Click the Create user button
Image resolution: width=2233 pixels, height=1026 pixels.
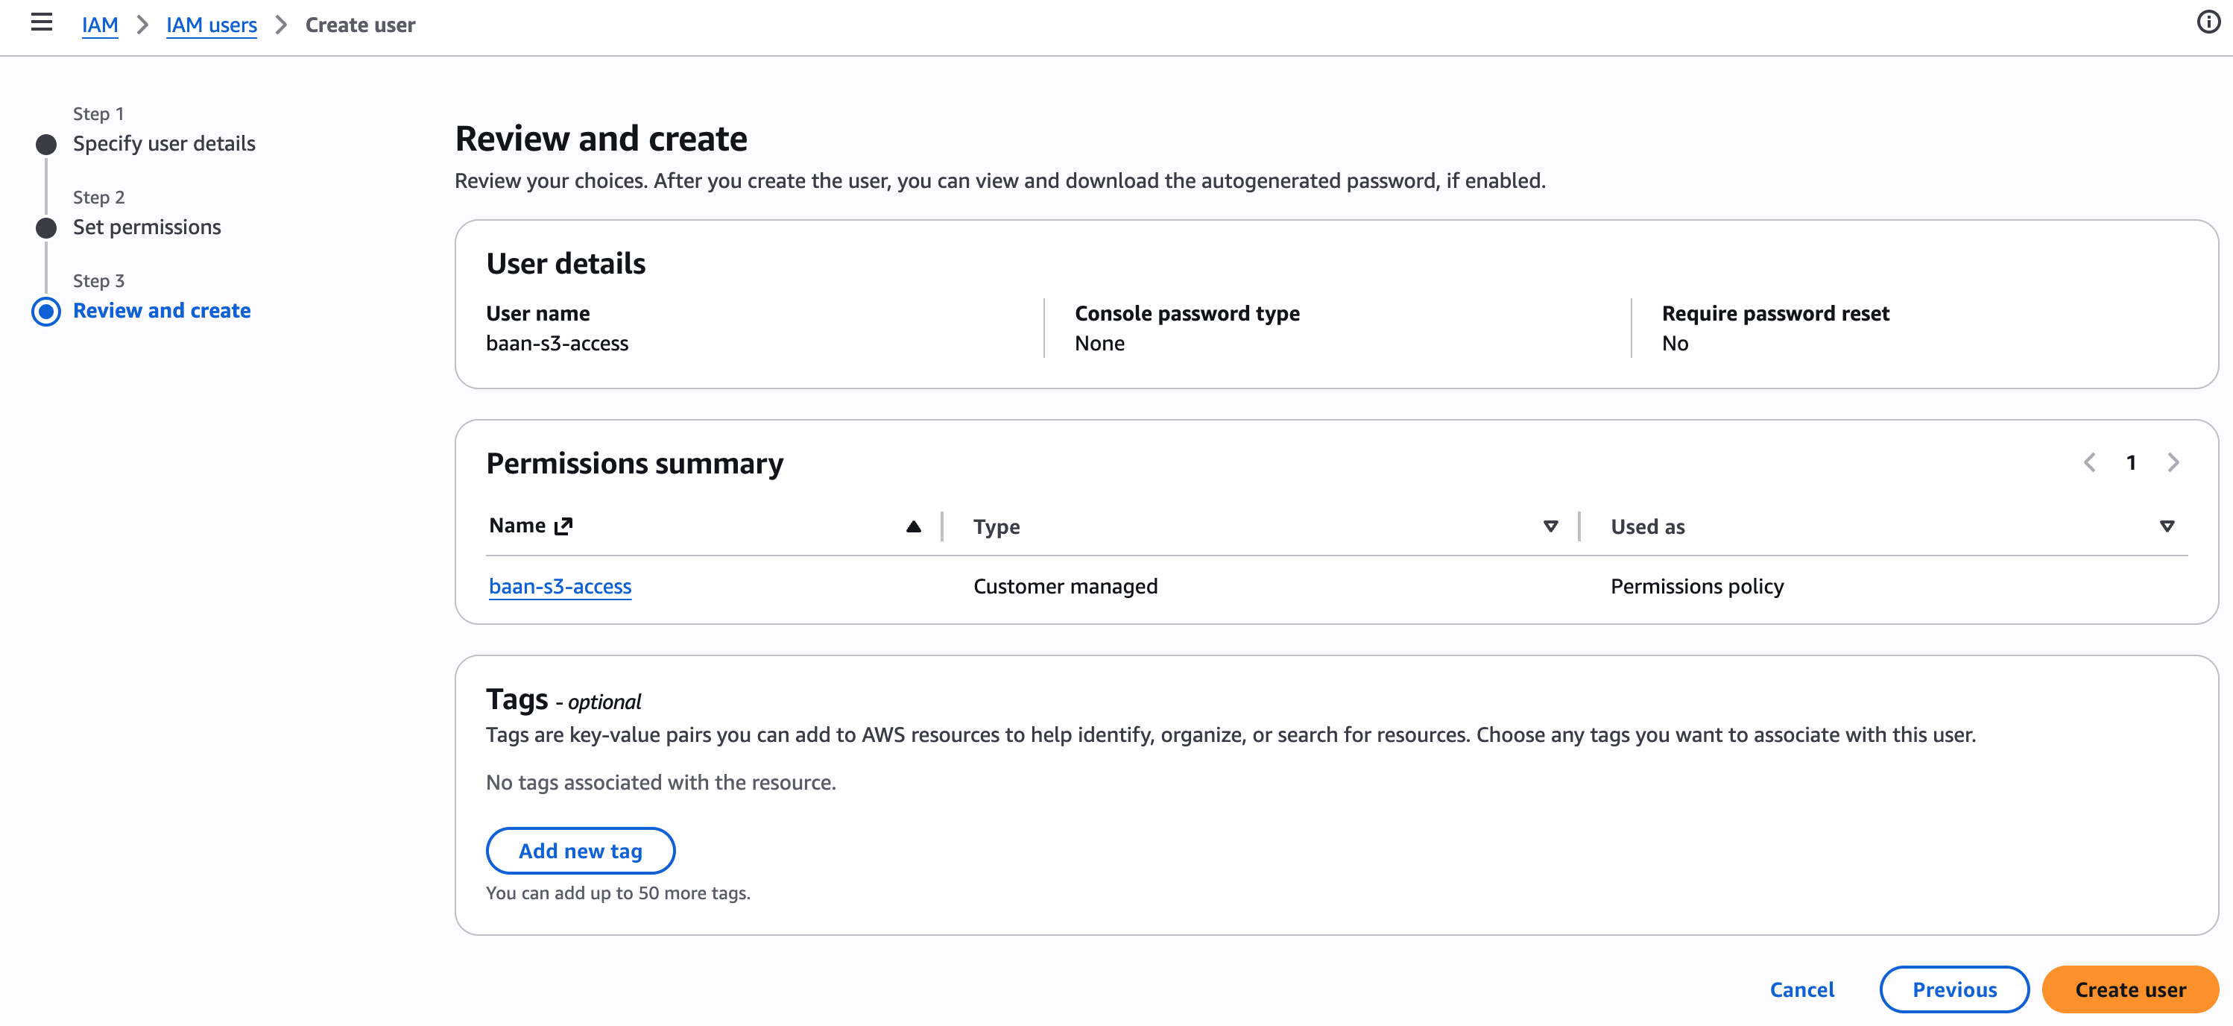[2130, 989]
